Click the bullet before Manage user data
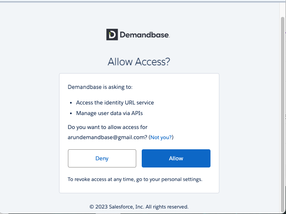Image resolution: width=286 pixels, height=214 pixels. 71,114
